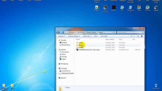Expand the address bar history dropdown
This screenshot has width=162, height=91.
pos(112,32)
